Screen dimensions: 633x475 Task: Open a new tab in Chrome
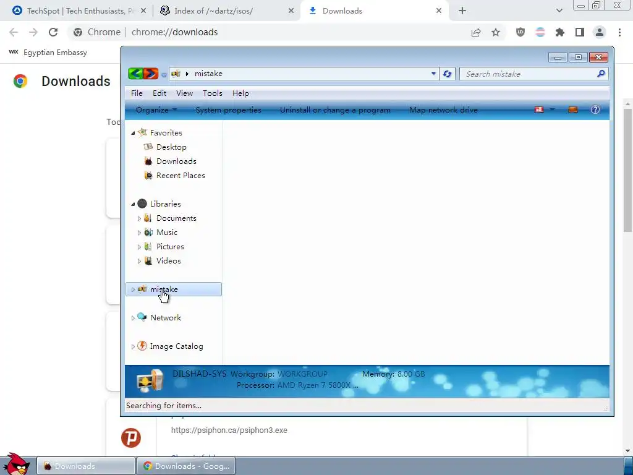(x=462, y=11)
